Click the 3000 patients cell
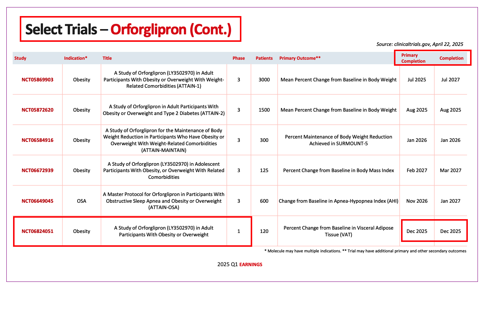The width and height of the screenshot is (485, 336). pyautogui.click(x=264, y=80)
